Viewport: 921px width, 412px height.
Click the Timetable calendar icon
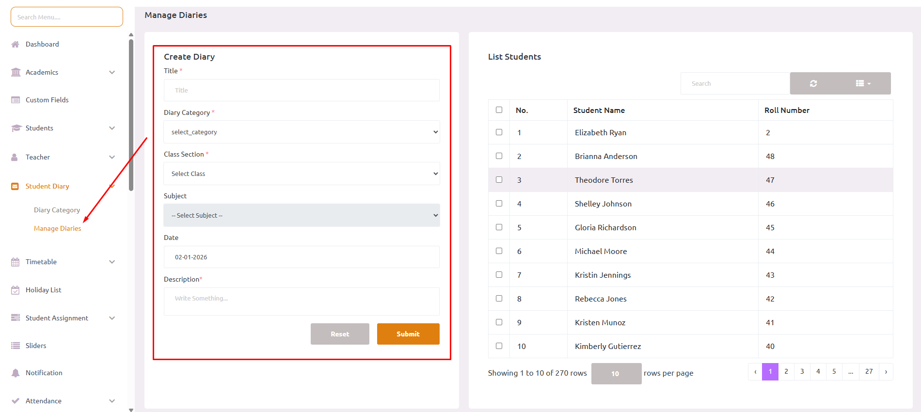point(16,262)
